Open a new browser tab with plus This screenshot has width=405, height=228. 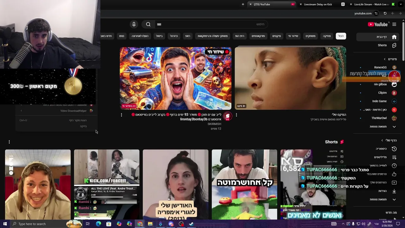tap(243, 4)
